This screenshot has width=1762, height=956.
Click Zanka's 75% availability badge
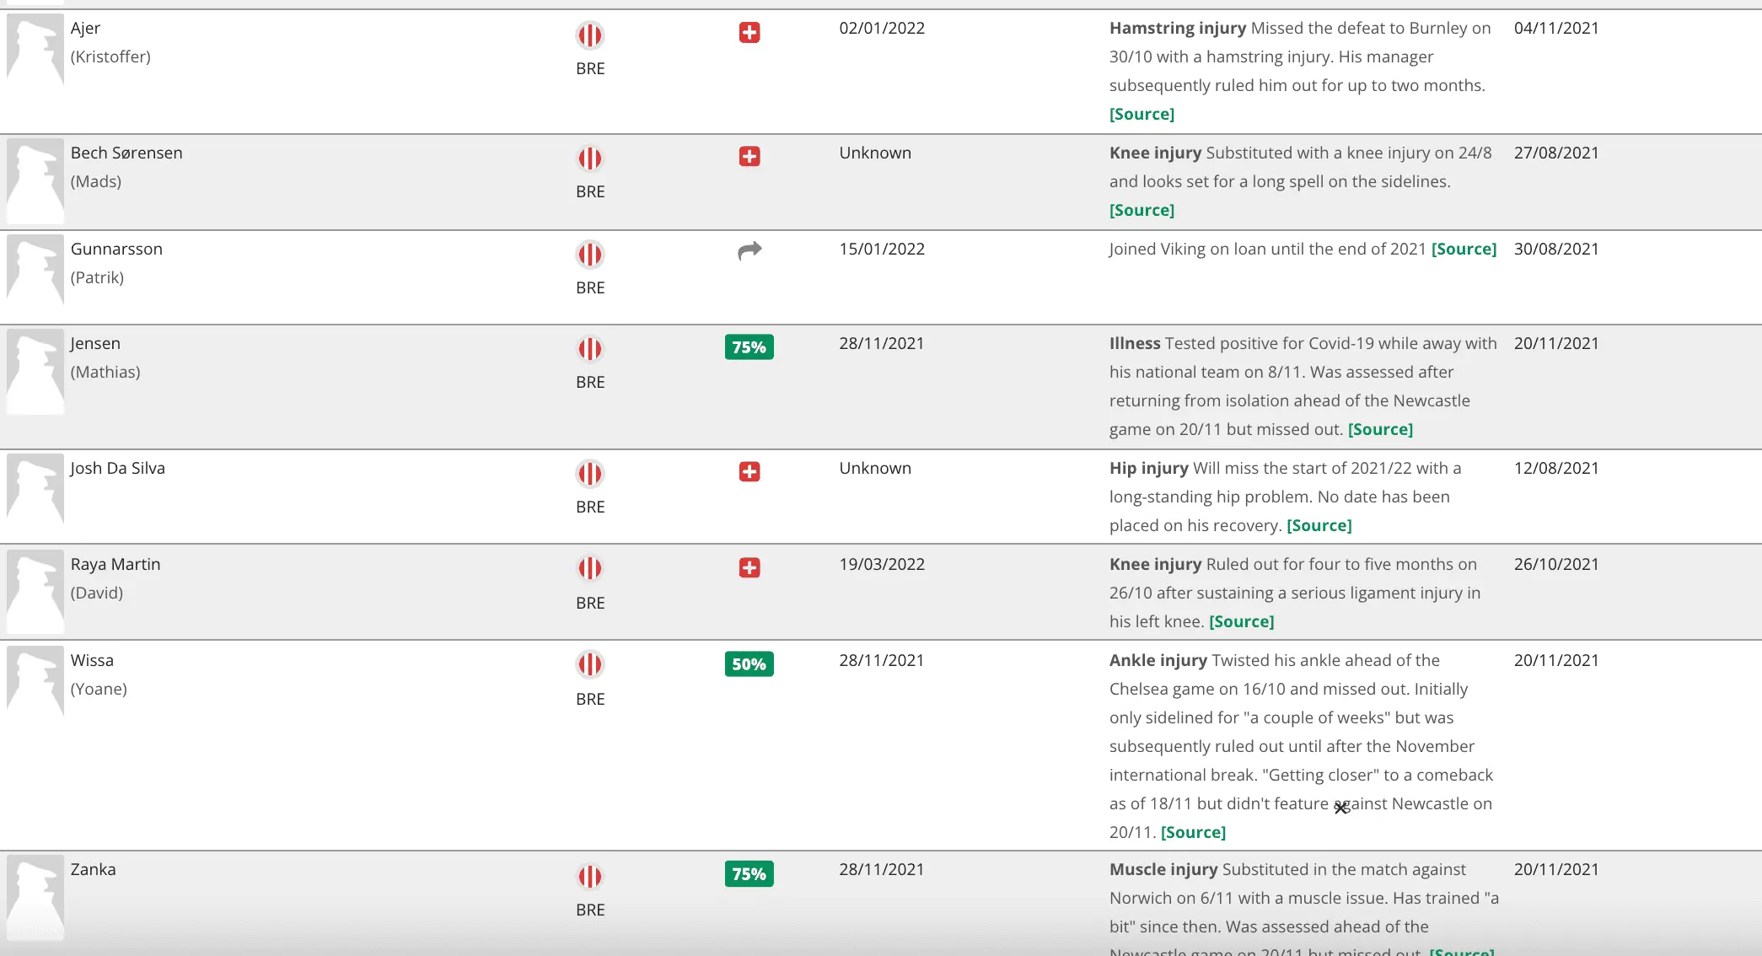pyautogui.click(x=749, y=874)
